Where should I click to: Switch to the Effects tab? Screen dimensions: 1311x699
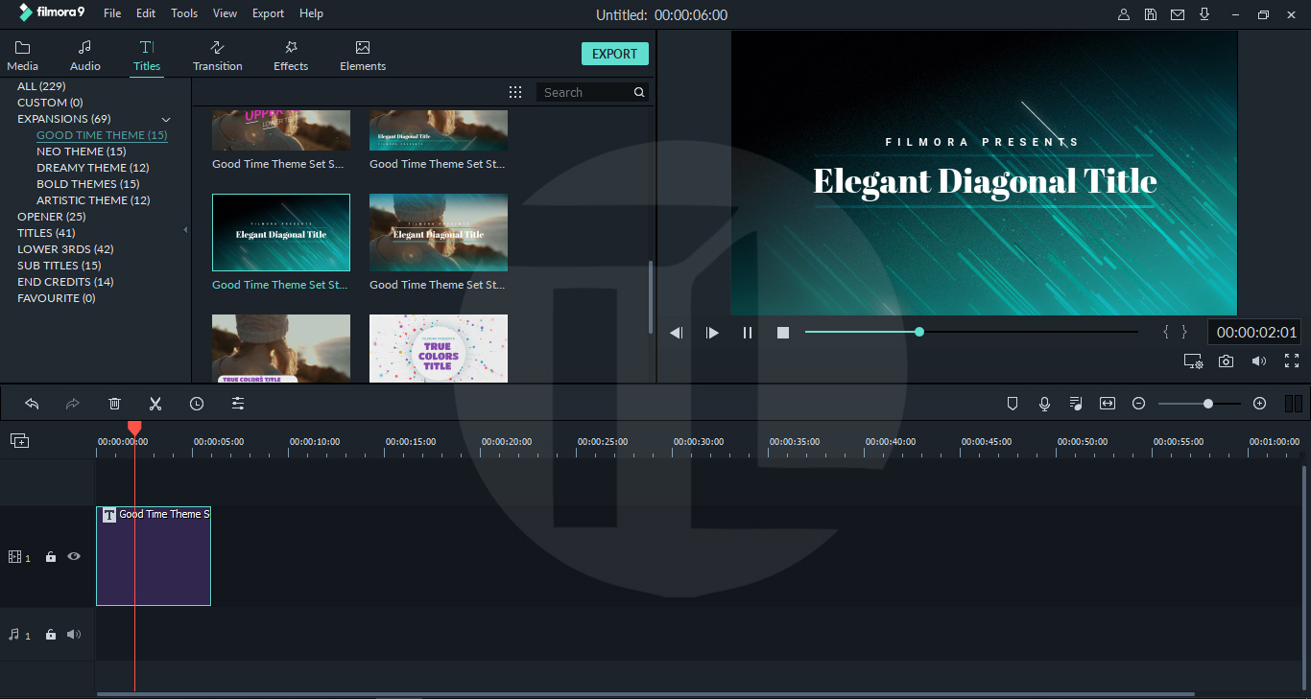tap(291, 56)
